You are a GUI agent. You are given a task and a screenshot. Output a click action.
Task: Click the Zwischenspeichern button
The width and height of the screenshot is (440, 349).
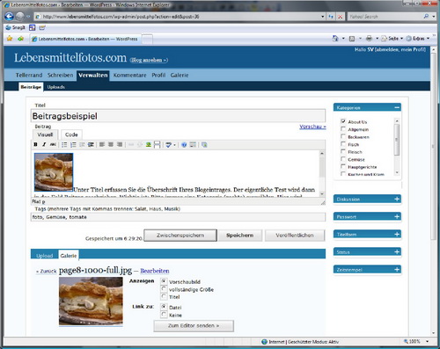coord(180,236)
